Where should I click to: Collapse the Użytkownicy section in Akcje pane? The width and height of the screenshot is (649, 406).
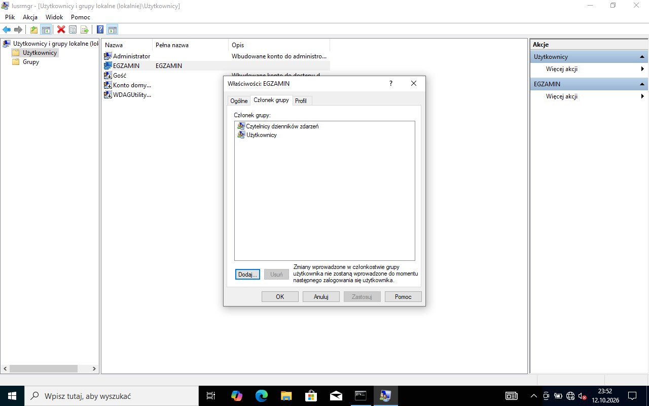(642, 57)
